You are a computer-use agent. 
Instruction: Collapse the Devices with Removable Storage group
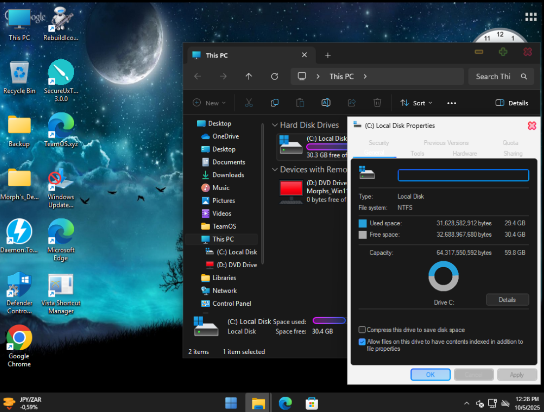275,170
